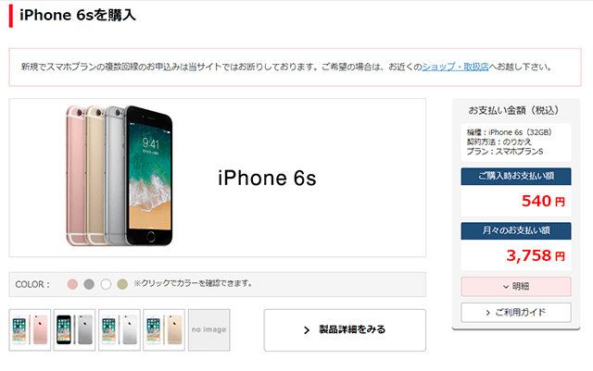Click the main iPhone 6s product image
Image resolution: width=593 pixels, height=371 pixels.
pyautogui.click(x=120, y=176)
